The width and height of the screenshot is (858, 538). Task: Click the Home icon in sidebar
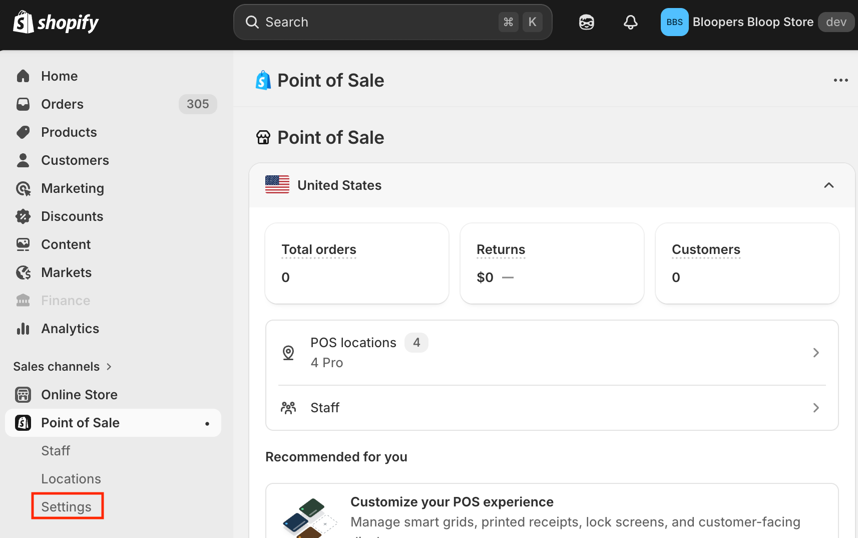[x=23, y=76]
